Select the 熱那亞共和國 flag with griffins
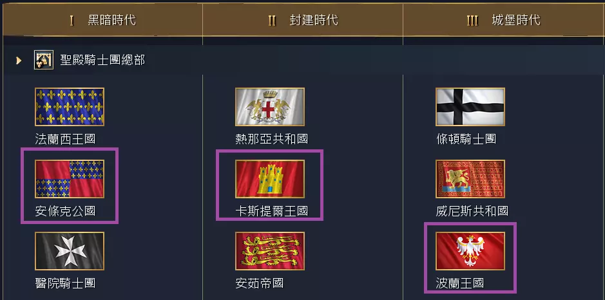This screenshot has width=605, height=300. click(x=270, y=107)
